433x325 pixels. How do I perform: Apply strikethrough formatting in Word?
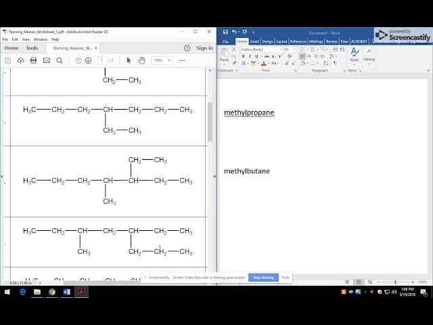267,56
